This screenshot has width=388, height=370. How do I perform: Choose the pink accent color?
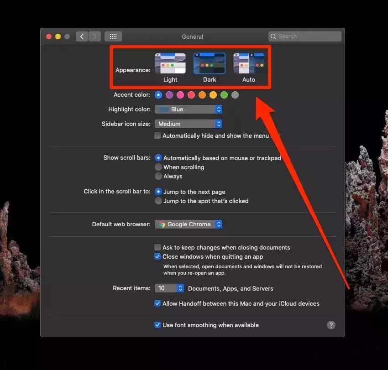(x=180, y=95)
